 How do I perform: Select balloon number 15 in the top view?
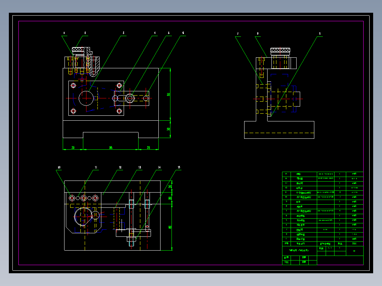pos(179,167)
